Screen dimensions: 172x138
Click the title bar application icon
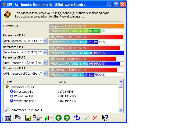click(4, 4)
